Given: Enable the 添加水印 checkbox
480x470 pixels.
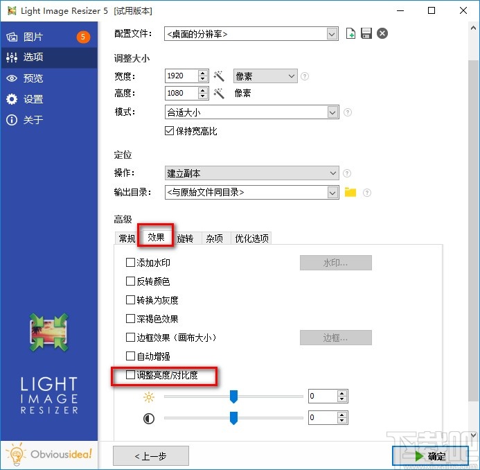Looking at the screenshot, I should (x=130, y=263).
